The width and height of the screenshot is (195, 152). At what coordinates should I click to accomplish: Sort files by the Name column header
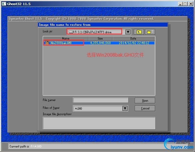(66, 39)
